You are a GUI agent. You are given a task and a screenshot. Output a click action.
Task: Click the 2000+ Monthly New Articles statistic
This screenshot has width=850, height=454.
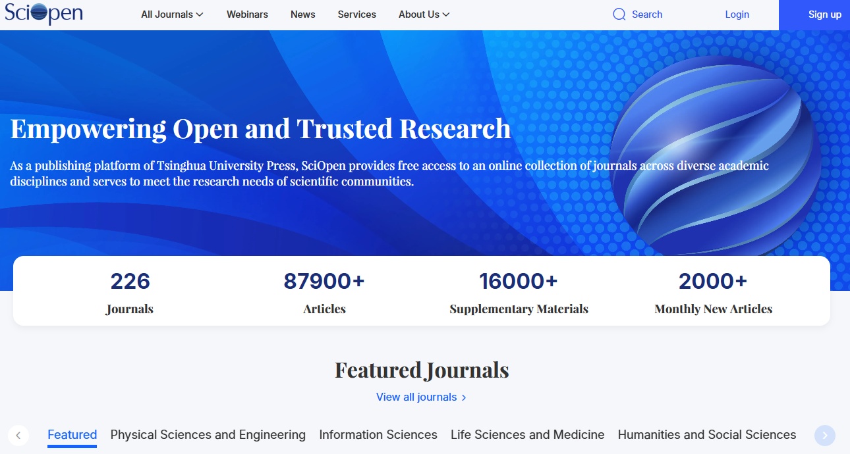tap(714, 292)
